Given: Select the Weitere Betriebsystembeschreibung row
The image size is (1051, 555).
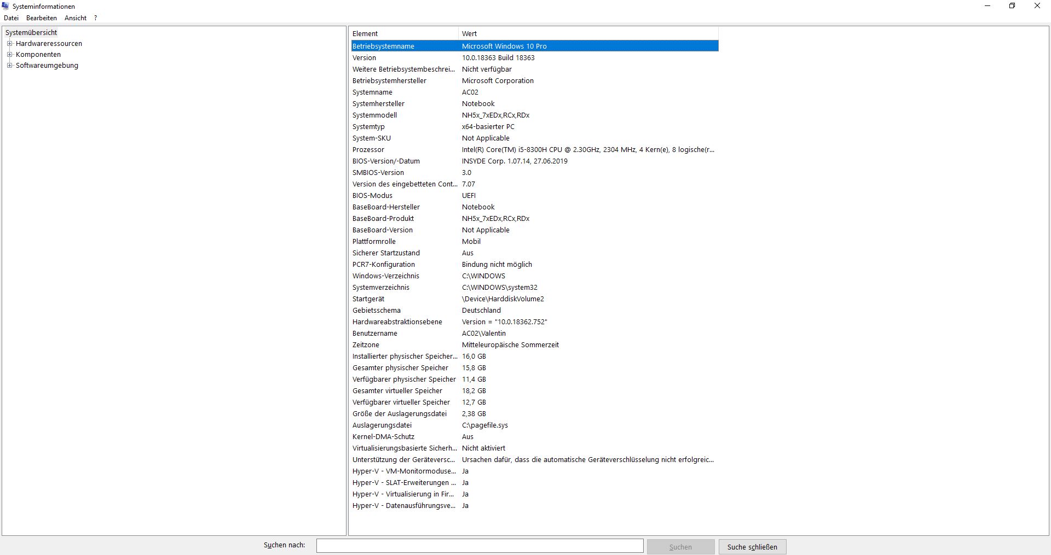Looking at the screenshot, I should [535, 69].
